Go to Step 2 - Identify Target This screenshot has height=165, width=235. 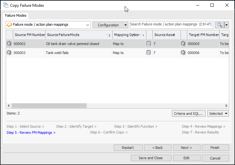point(76,126)
